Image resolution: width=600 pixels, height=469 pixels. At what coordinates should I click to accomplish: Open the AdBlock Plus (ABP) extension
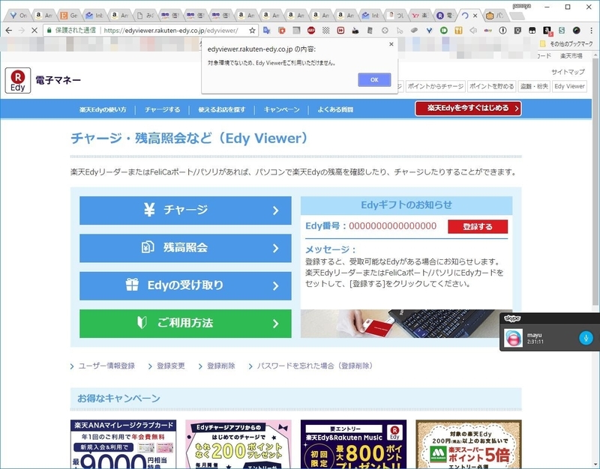[x=311, y=30]
